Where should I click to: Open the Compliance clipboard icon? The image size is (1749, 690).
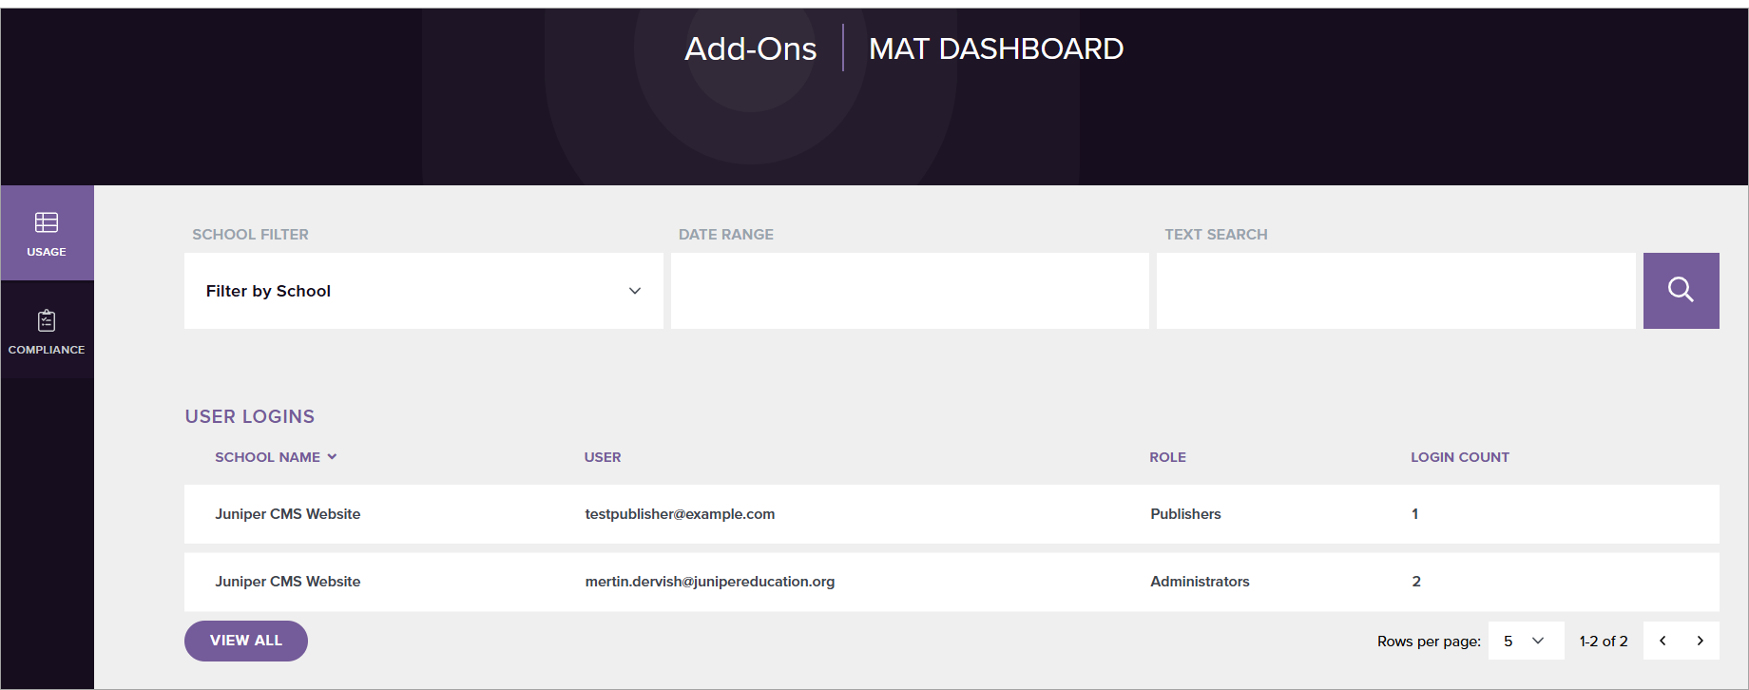pyautogui.click(x=47, y=321)
